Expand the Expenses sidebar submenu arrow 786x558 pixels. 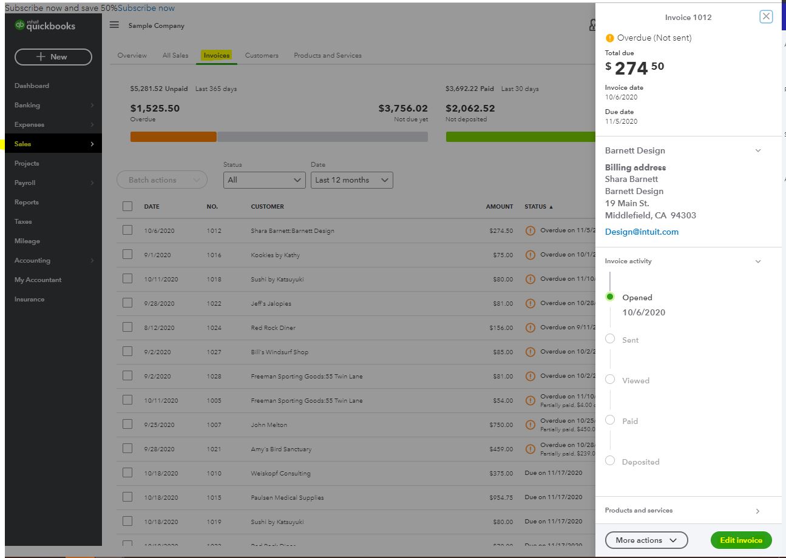(92, 125)
